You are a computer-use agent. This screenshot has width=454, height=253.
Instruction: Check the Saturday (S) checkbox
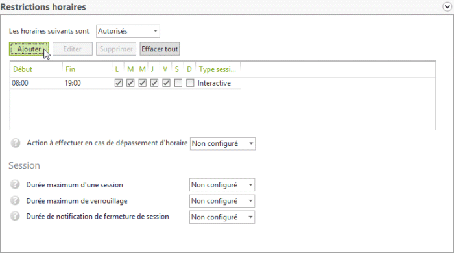(x=178, y=83)
